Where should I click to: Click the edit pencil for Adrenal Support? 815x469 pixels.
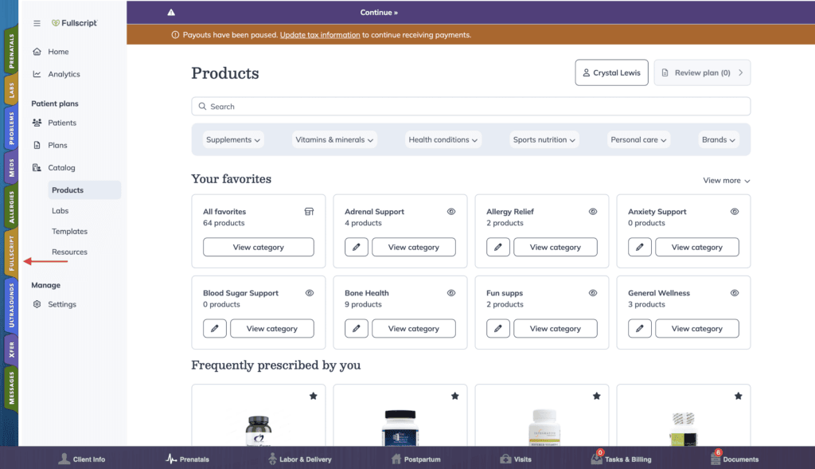click(x=357, y=247)
